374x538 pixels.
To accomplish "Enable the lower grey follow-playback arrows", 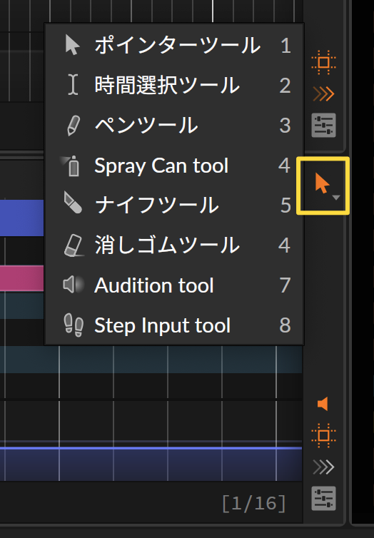I will point(323,467).
